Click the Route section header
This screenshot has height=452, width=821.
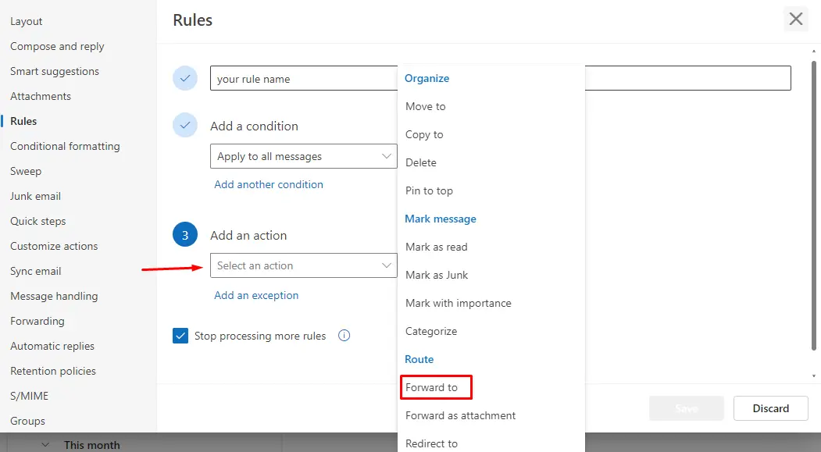(419, 359)
